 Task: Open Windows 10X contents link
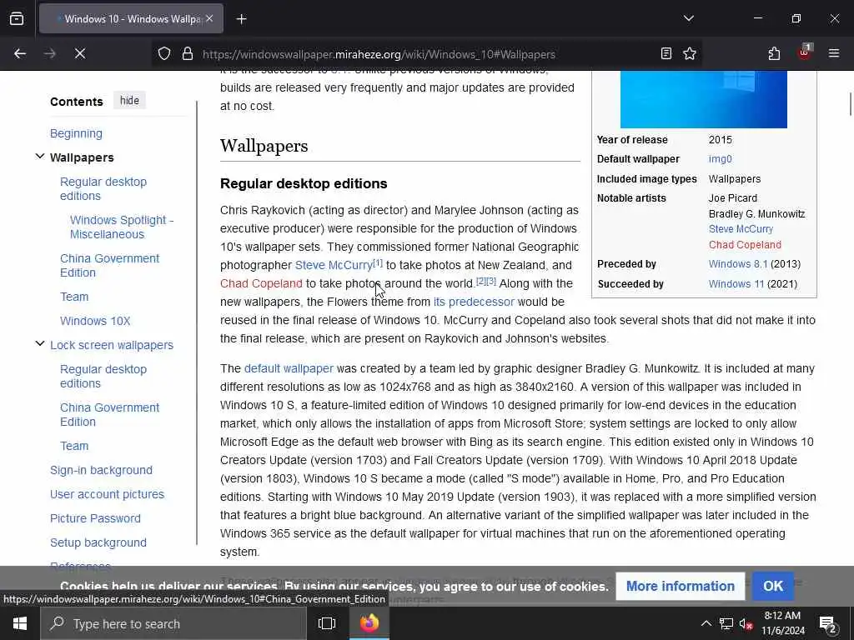pos(95,321)
